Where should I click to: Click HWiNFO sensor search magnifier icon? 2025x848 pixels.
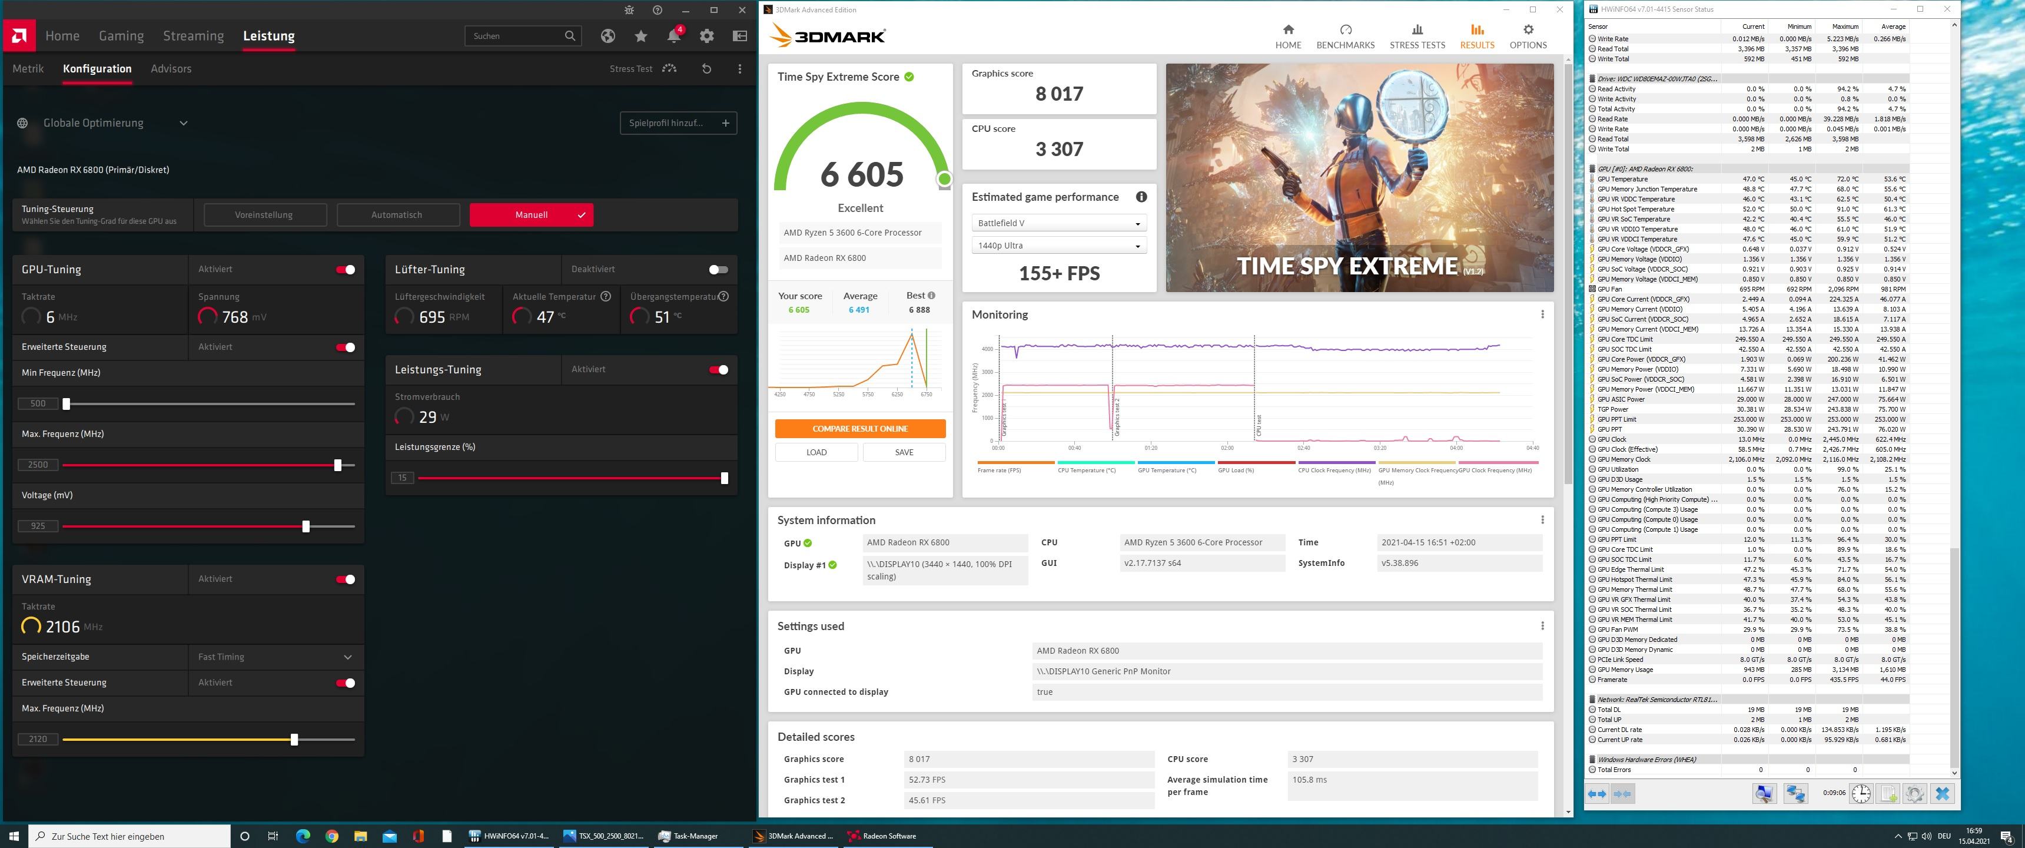[x=1764, y=794]
